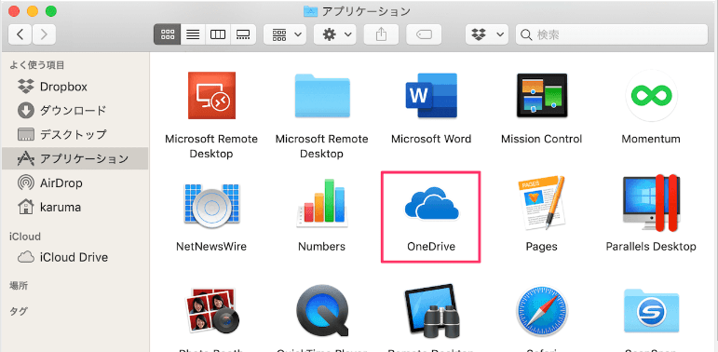Image resolution: width=718 pixels, height=352 pixels.
Task: Select the Momentum infinity icon
Action: pyautogui.click(x=651, y=96)
